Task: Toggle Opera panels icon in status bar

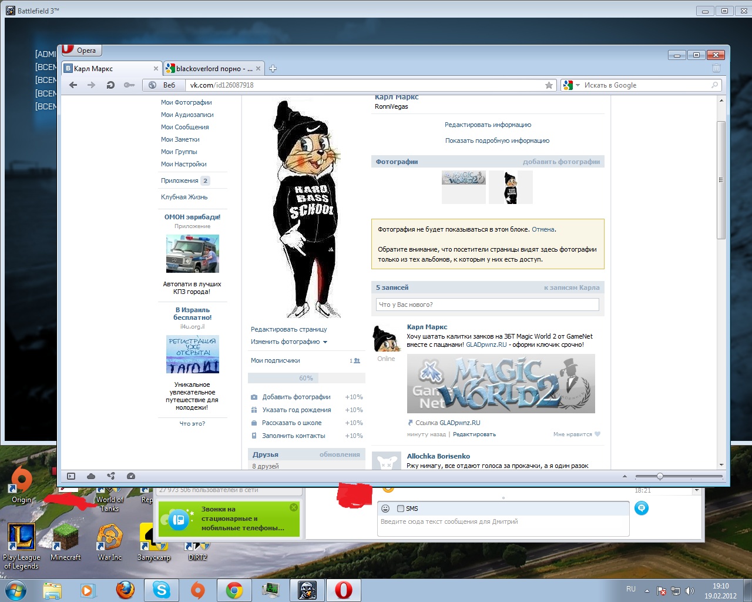Action: click(x=71, y=476)
